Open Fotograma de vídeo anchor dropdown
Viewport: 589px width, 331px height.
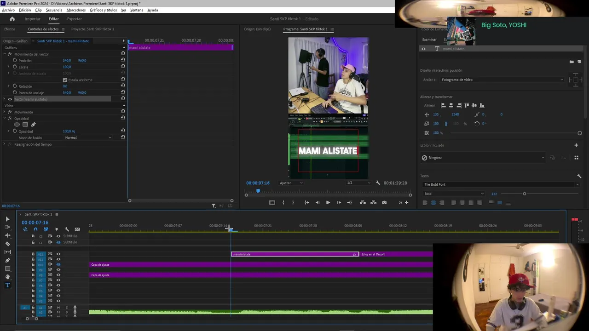tap(502, 80)
